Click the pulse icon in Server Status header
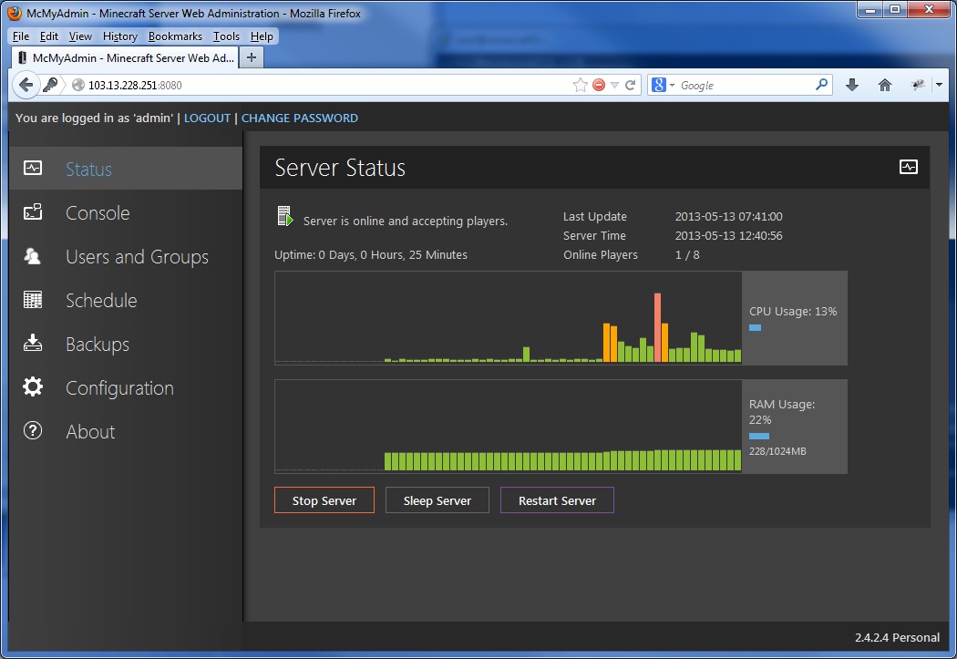Screen dimensions: 957x659 [908, 167]
